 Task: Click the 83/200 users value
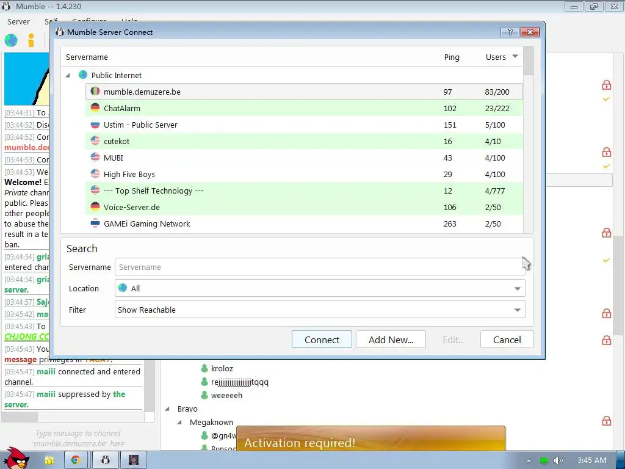click(497, 92)
